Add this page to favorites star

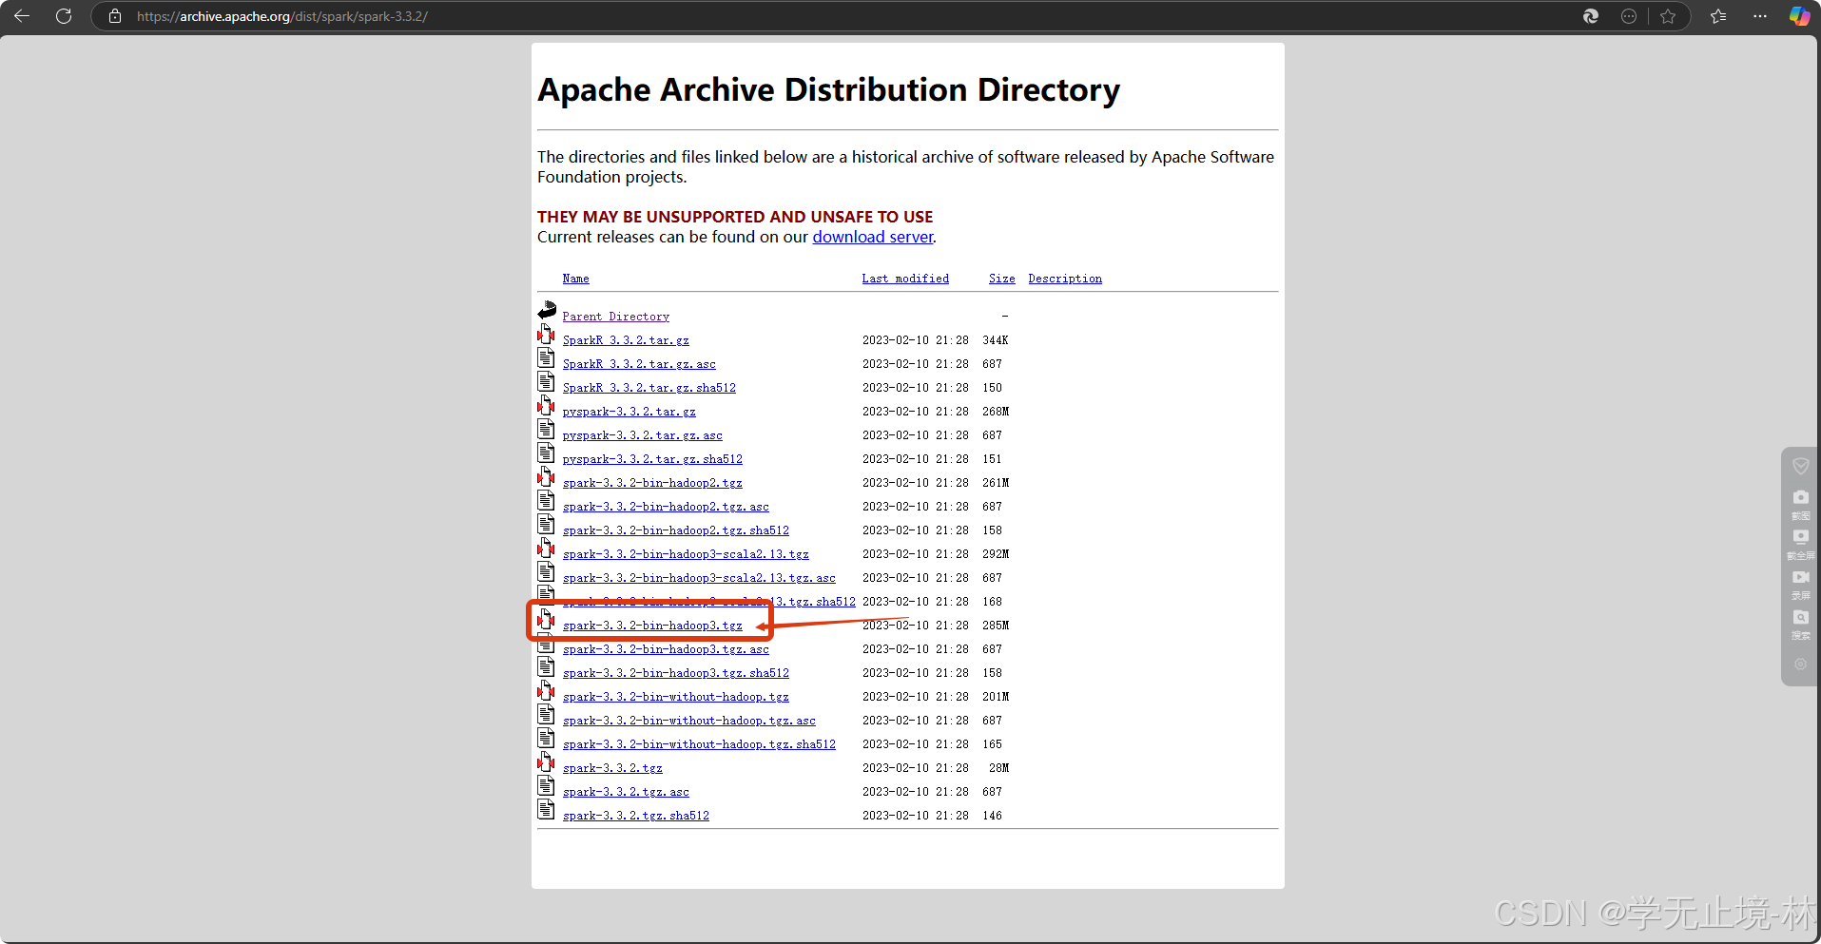(1668, 16)
